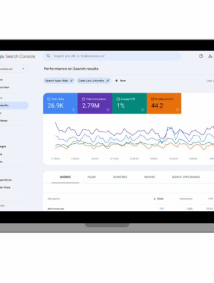
Task: Sort by the CTR column header
Action: coord(211,199)
